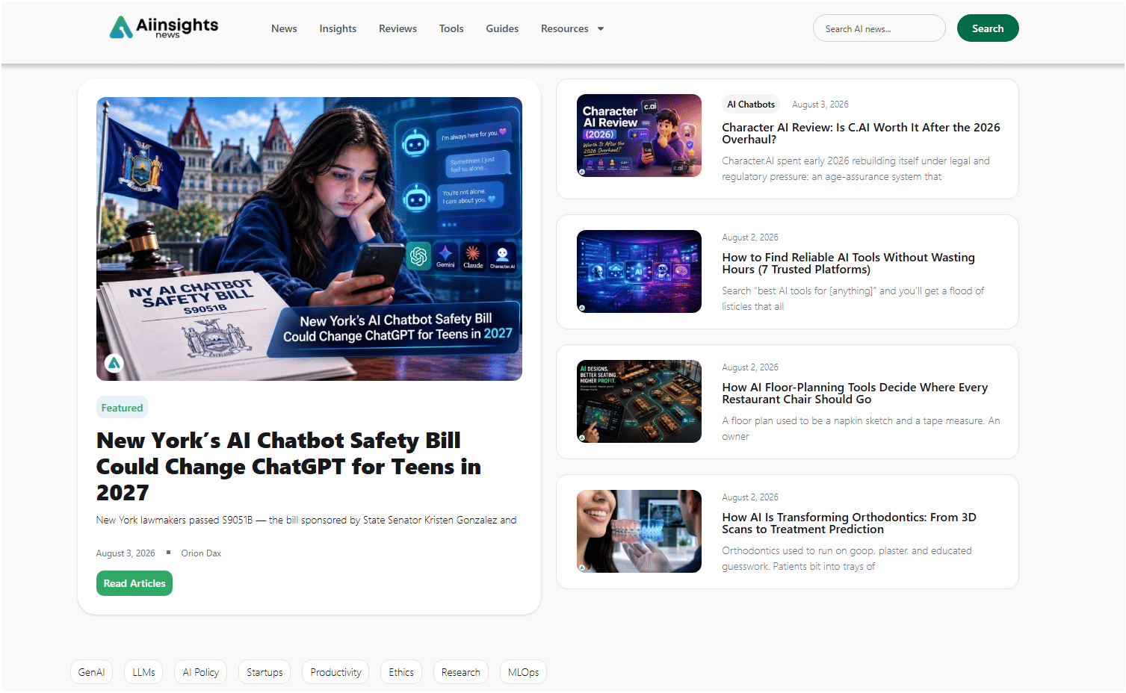This screenshot has width=1126, height=693.
Task: Select the Startups topic chip
Action: (x=265, y=672)
